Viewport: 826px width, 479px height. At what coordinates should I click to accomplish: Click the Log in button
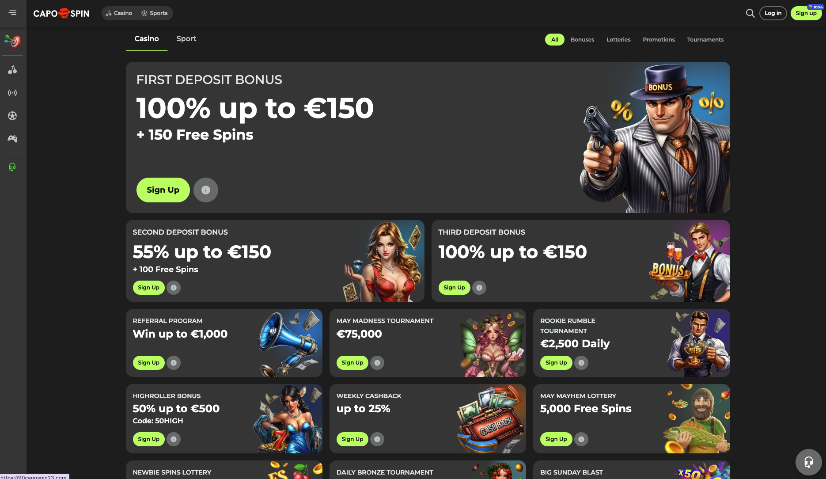[773, 13]
